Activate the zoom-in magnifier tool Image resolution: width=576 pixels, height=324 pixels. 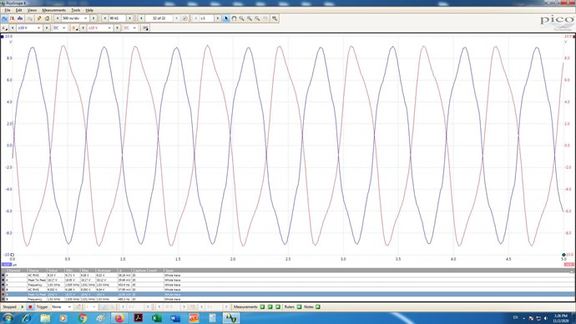click(242, 18)
